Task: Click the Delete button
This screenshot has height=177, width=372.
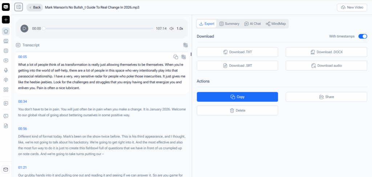Action: coord(237,110)
